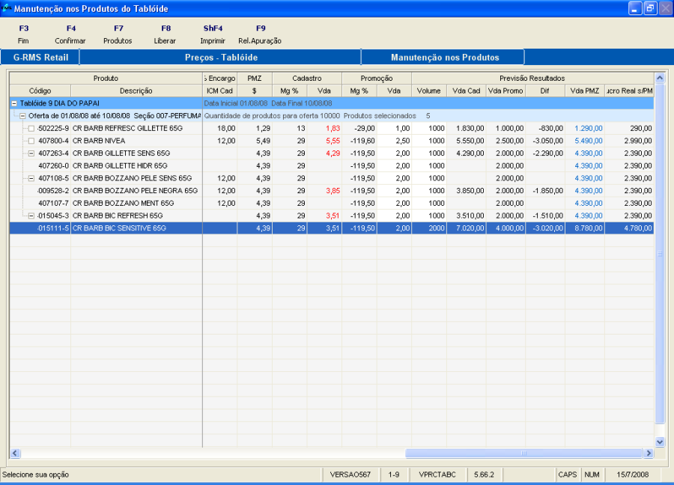674x485 pixels.
Task: Click Vda Cad value 7.020,00
Action: tap(470, 228)
